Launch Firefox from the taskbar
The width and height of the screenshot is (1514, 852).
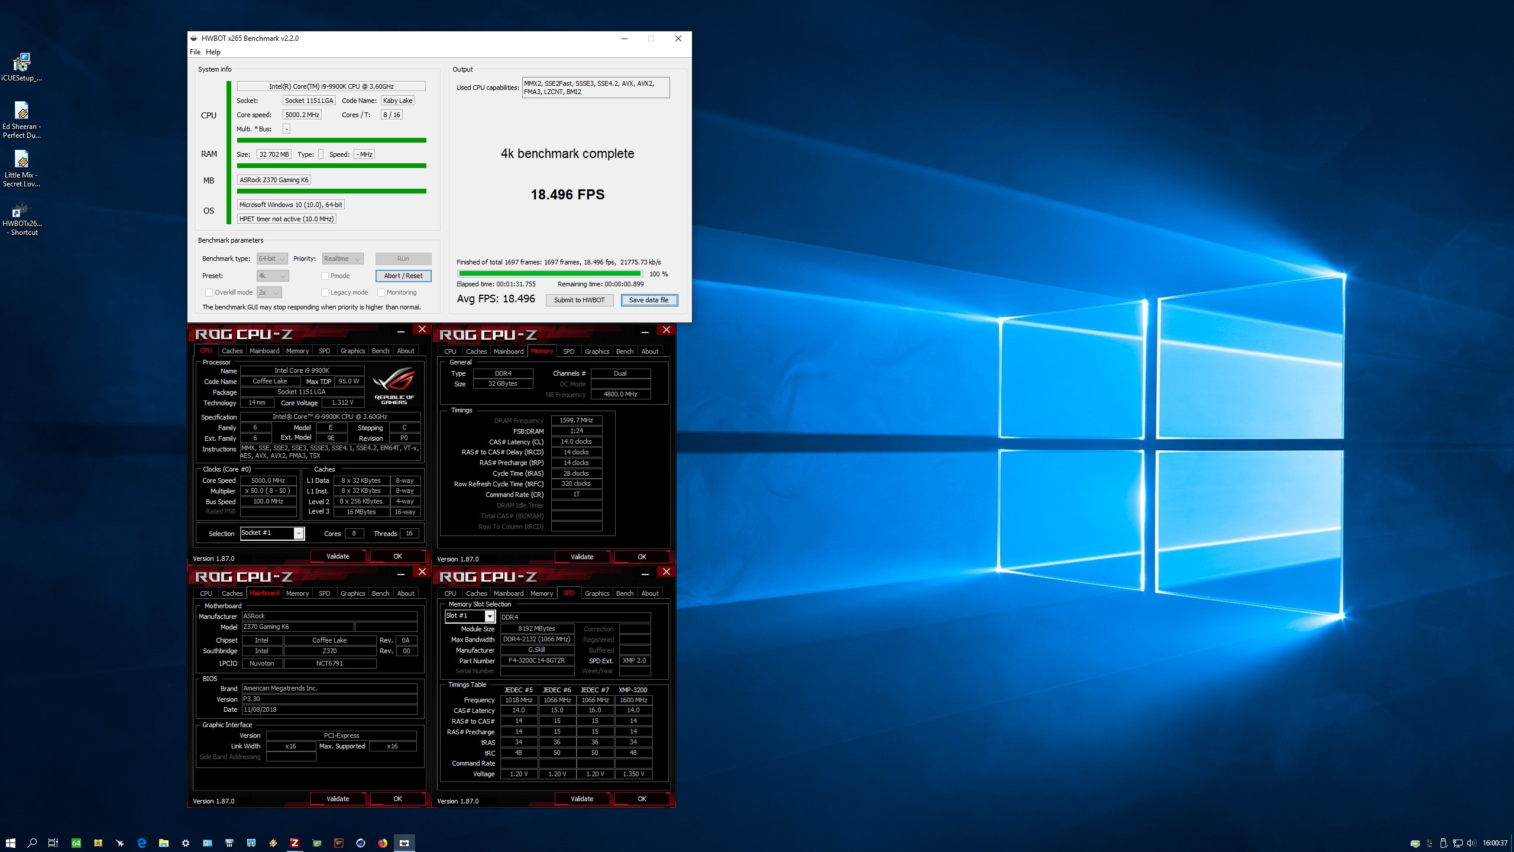click(383, 843)
